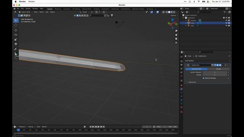Expand the Add Modifier dropdown
Image resolution: width=244 pixels, height=137 pixels.
coord(207,61)
